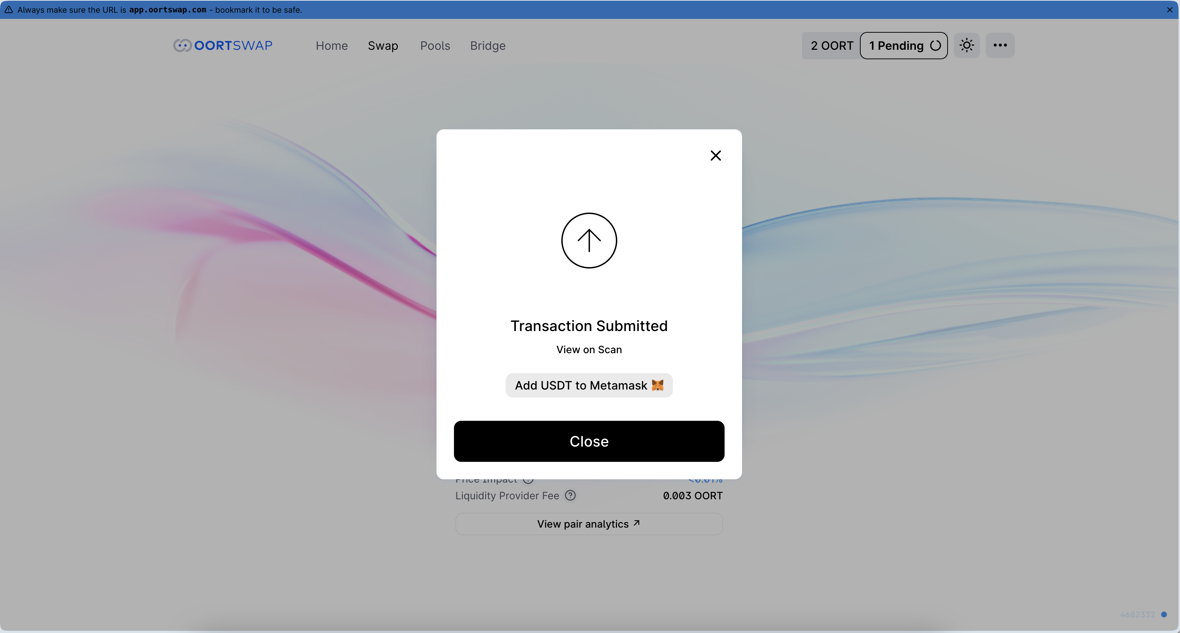Click the upward arrow circle icon
This screenshot has height=633, width=1180.
tap(589, 240)
